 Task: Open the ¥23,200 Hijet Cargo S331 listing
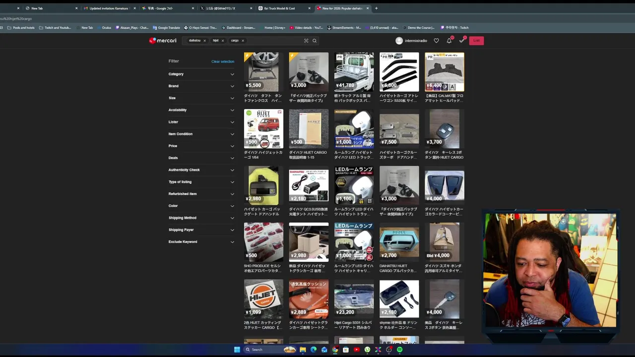click(354, 304)
